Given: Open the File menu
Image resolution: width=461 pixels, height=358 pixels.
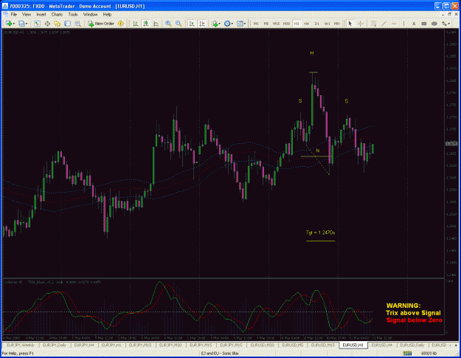Looking at the screenshot, I should 14,14.
